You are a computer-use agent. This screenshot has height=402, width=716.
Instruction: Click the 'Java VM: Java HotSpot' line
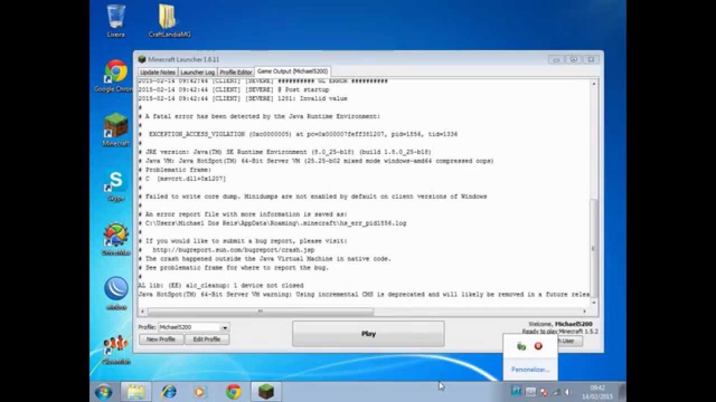[315, 161]
